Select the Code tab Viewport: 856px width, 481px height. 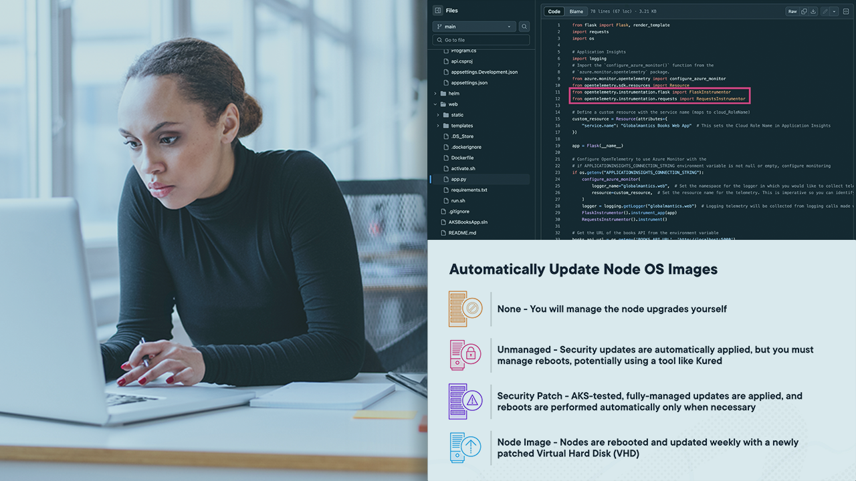coord(554,11)
